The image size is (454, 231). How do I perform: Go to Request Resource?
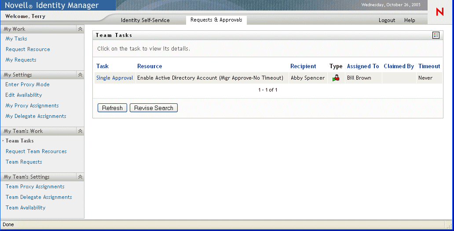tap(28, 49)
